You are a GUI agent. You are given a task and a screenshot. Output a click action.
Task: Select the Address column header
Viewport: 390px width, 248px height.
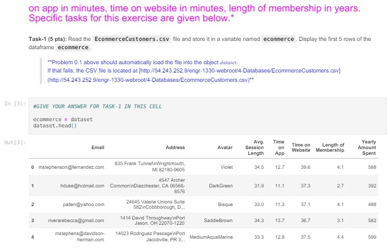(175, 148)
